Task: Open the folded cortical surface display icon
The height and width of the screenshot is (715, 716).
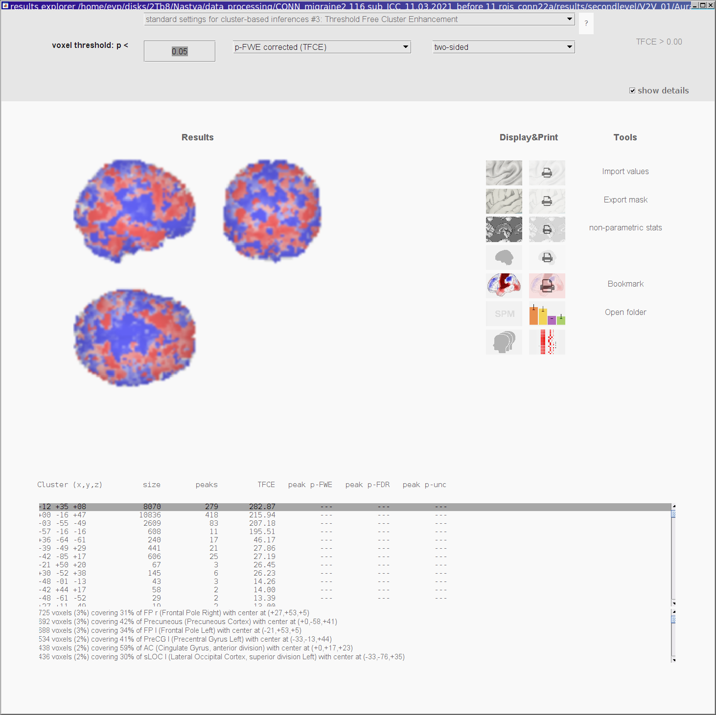Action: [504, 201]
